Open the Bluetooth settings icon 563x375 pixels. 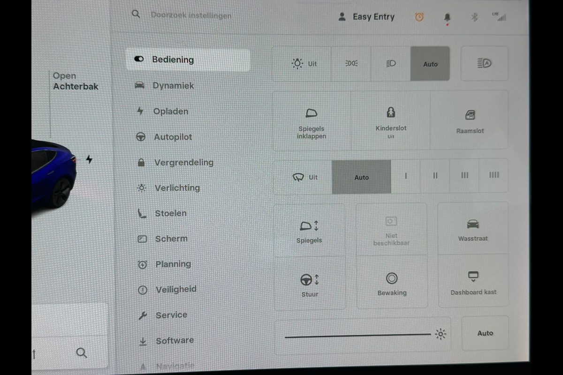474,18
